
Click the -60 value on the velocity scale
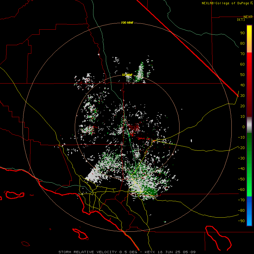241,190
